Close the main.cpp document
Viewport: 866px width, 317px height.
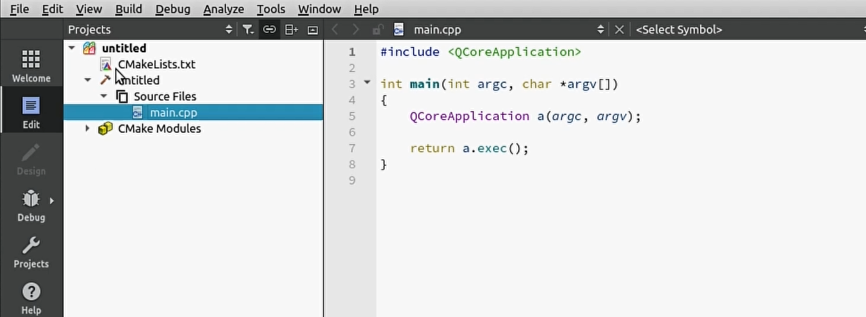(619, 29)
